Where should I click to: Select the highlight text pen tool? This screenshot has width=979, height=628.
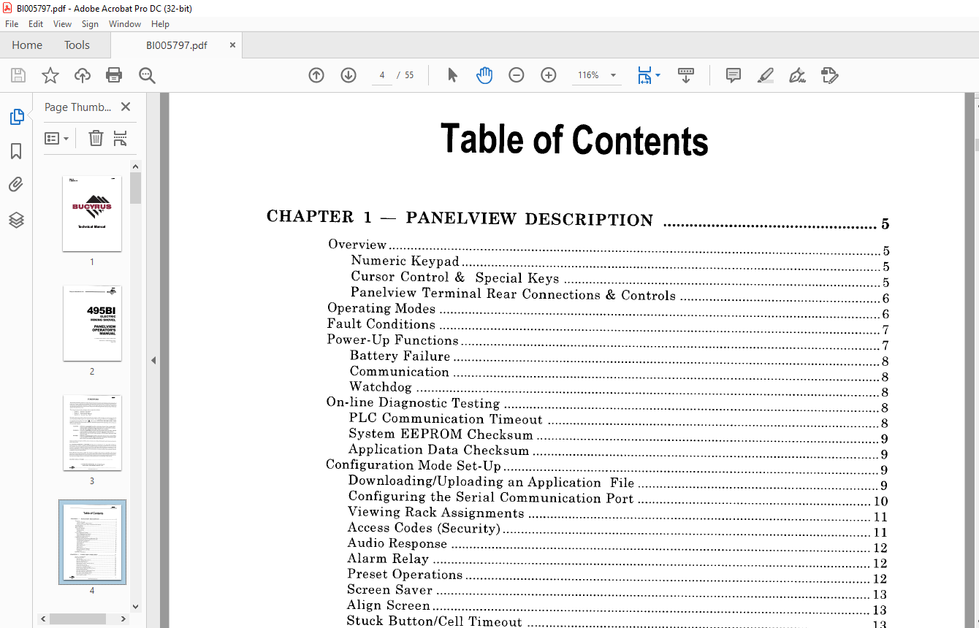[766, 75]
